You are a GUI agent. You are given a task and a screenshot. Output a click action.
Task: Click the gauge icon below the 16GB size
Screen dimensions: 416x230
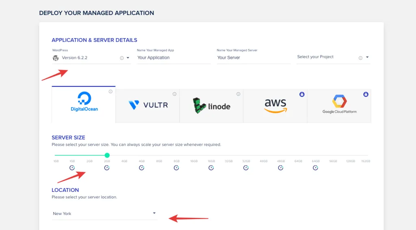point(211,168)
